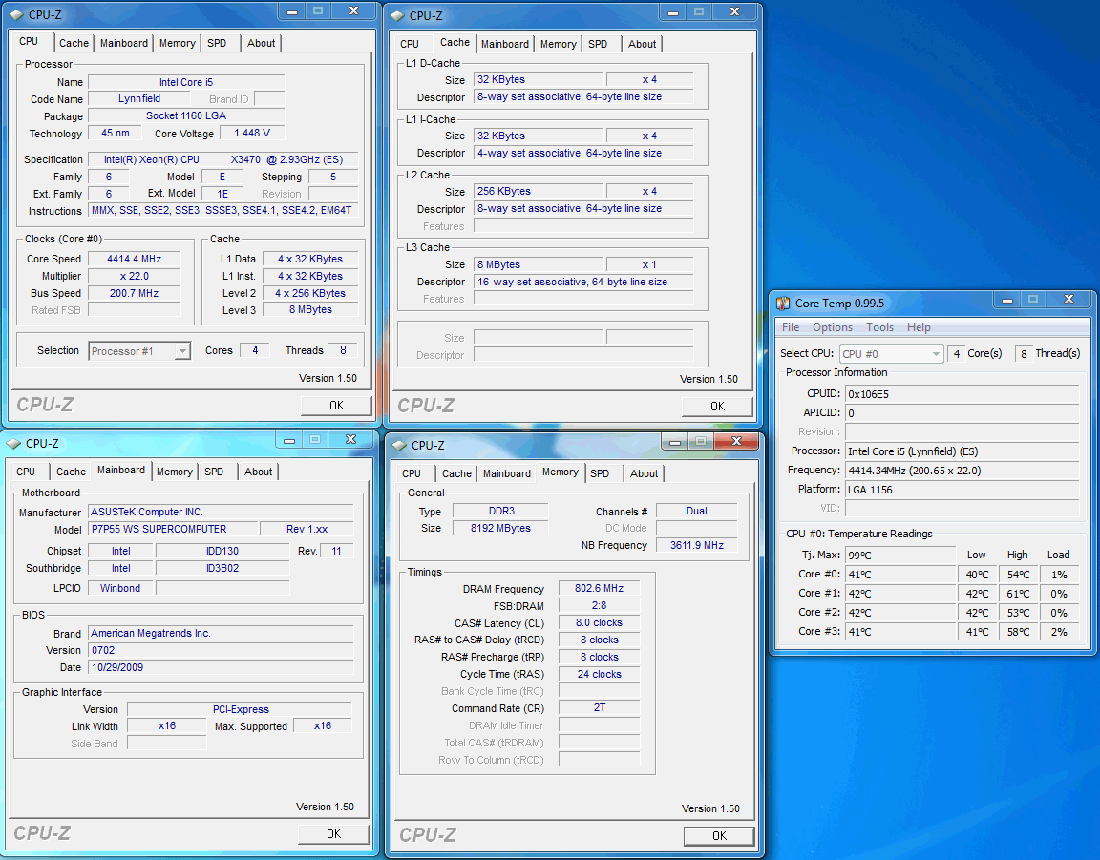1100x860 pixels.
Task: Click the core voltage value "1.448 V"
Action: (252, 134)
